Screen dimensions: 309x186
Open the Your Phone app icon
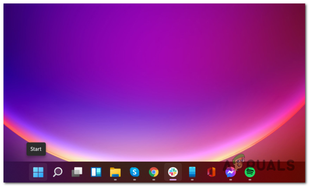coord(192,172)
